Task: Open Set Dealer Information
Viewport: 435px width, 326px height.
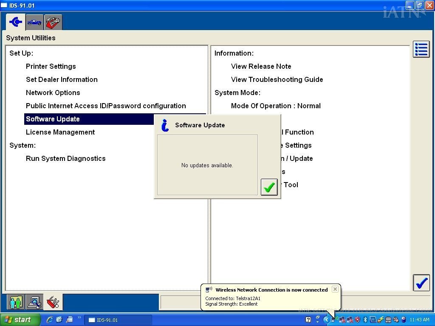Action: pos(62,79)
